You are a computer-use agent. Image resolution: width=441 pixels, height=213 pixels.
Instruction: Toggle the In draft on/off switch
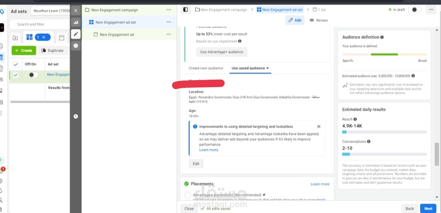pos(416,9)
